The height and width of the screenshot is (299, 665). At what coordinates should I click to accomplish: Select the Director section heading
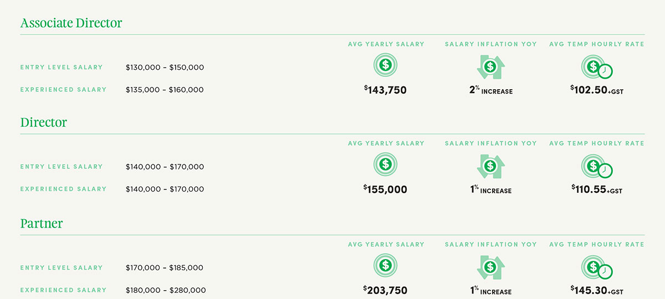(44, 122)
